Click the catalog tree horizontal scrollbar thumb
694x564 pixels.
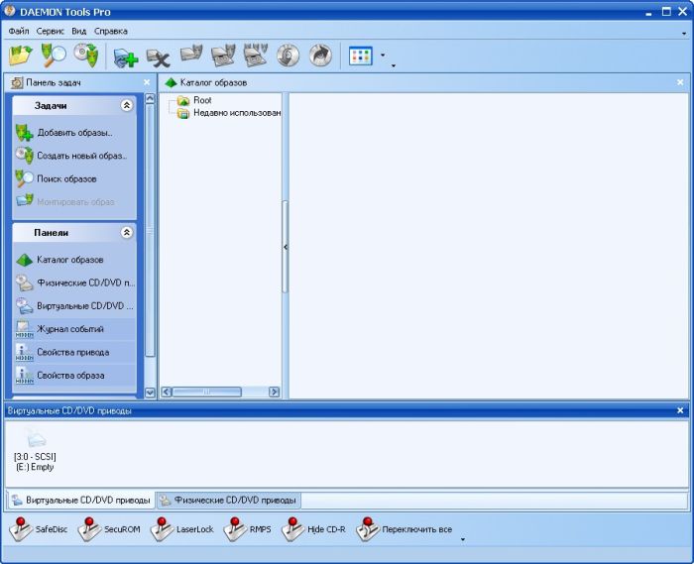tap(206, 392)
